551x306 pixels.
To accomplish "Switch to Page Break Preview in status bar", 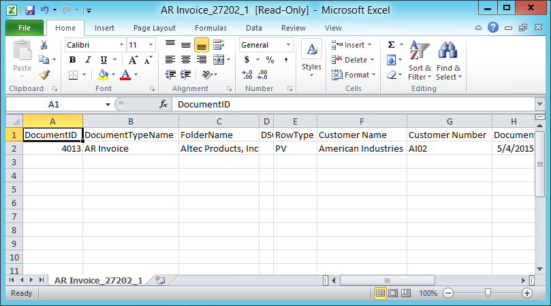I will (406, 293).
